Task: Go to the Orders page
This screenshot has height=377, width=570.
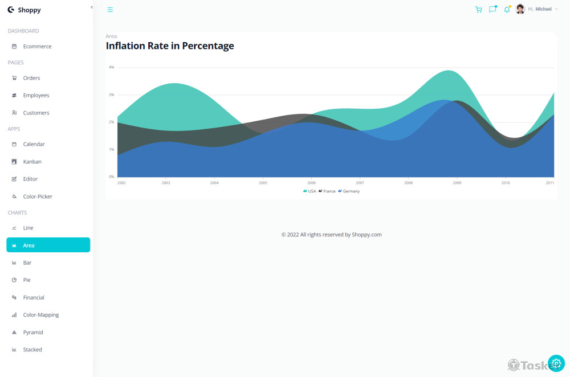Action: pyautogui.click(x=31, y=78)
